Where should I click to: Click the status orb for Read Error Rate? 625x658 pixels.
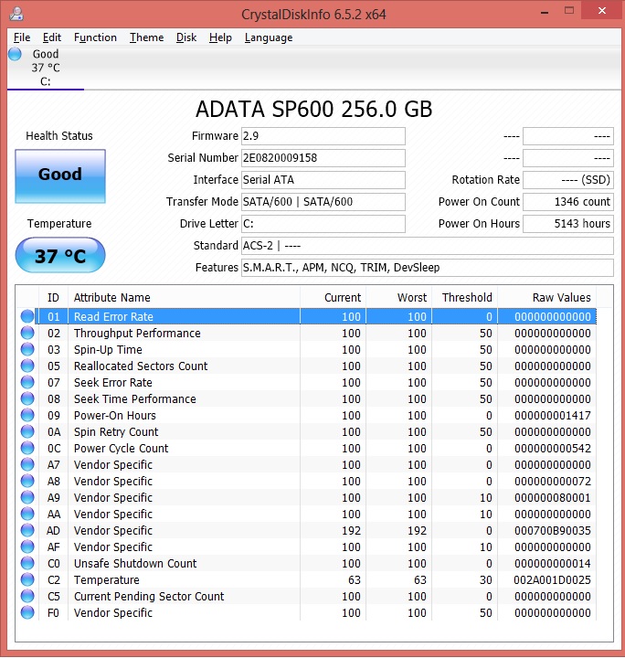27,316
